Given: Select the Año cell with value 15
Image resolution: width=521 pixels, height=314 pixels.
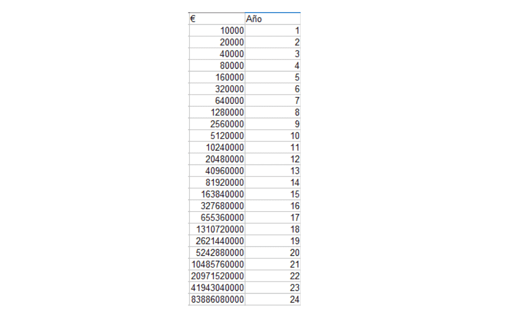Looking at the screenshot, I should tap(273, 194).
